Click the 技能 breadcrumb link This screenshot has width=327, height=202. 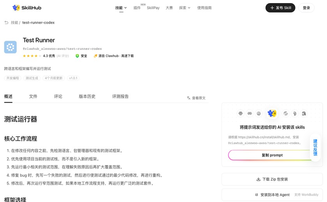point(14,23)
